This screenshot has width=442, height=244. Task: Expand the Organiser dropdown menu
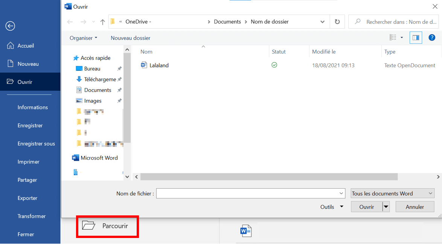click(83, 38)
